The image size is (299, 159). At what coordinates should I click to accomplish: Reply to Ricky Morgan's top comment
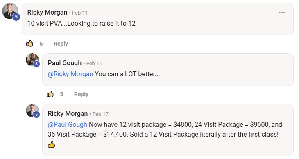click(x=61, y=44)
